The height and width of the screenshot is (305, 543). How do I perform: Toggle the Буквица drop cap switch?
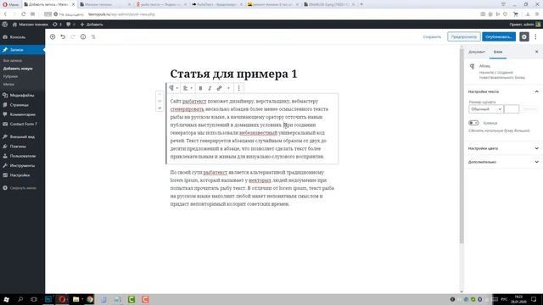pyautogui.click(x=473, y=123)
